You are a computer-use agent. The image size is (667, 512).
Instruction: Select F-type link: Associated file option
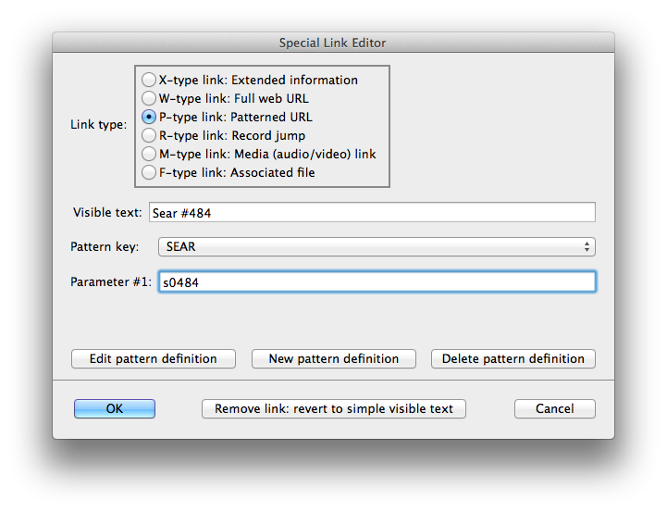(149, 173)
